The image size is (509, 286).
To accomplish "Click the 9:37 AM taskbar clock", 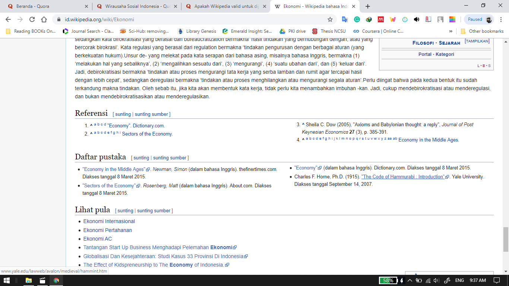I will (478, 280).
